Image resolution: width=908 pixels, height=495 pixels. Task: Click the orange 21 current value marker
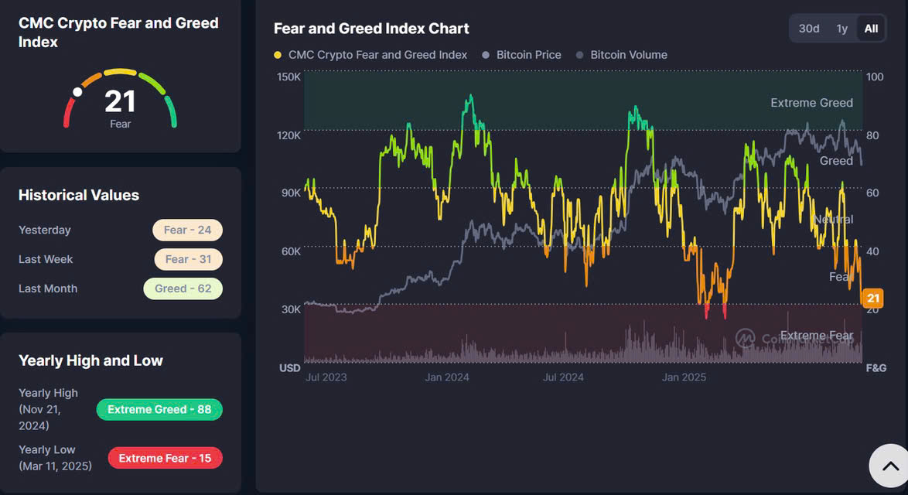(x=873, y=299)
